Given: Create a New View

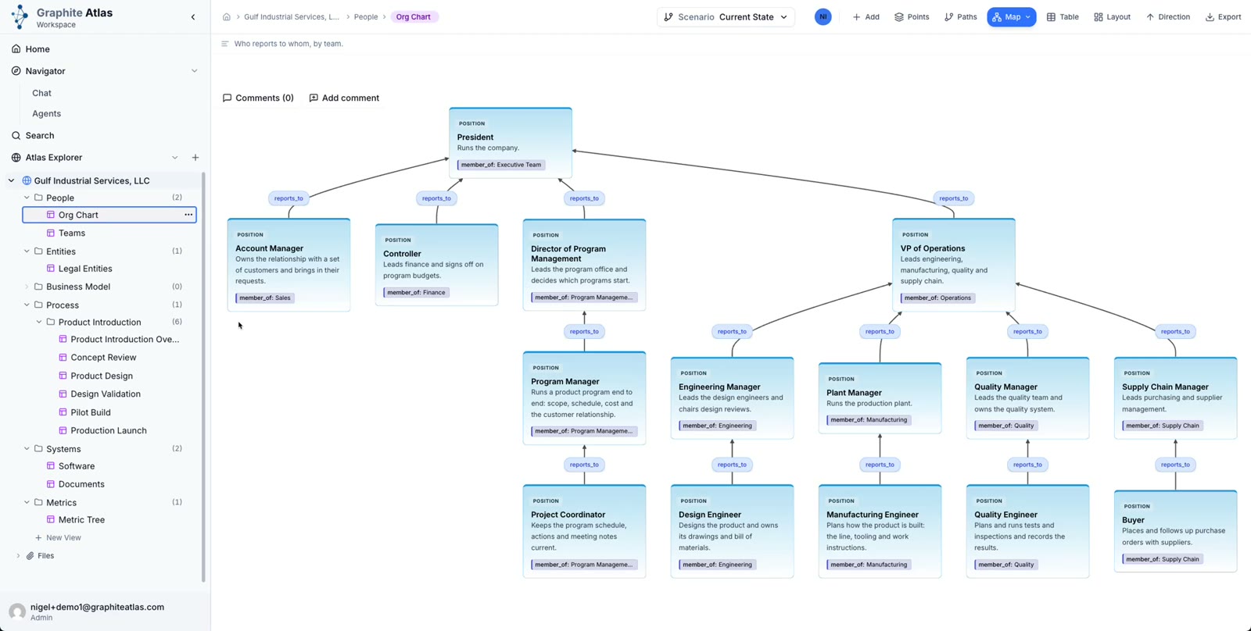Looking at the screenshot, I should tap(58, 538).
